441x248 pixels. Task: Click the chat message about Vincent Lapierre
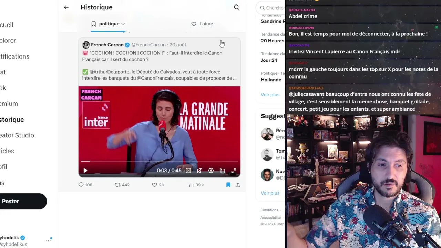click(345, 52)
